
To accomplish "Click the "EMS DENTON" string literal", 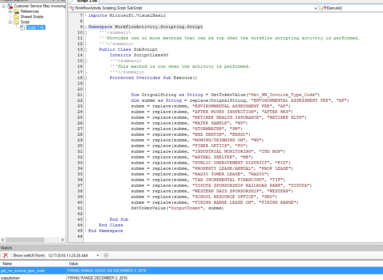I will click(x=208, y=134).
